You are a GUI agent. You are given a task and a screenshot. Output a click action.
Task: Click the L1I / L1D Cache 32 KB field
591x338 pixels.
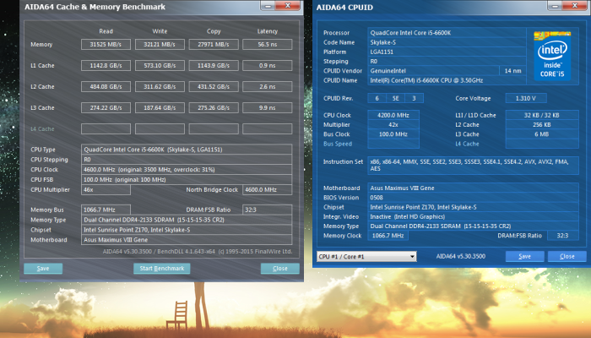(542, 115)
